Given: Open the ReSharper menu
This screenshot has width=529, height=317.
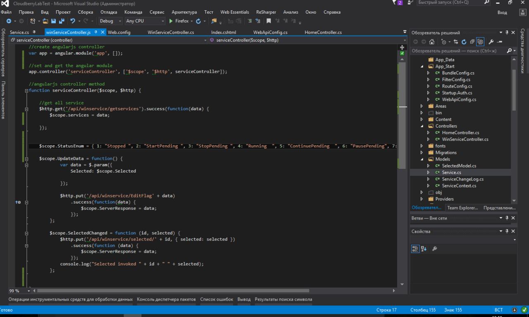Looking at the screenshot, I should [x=266, y=12].
